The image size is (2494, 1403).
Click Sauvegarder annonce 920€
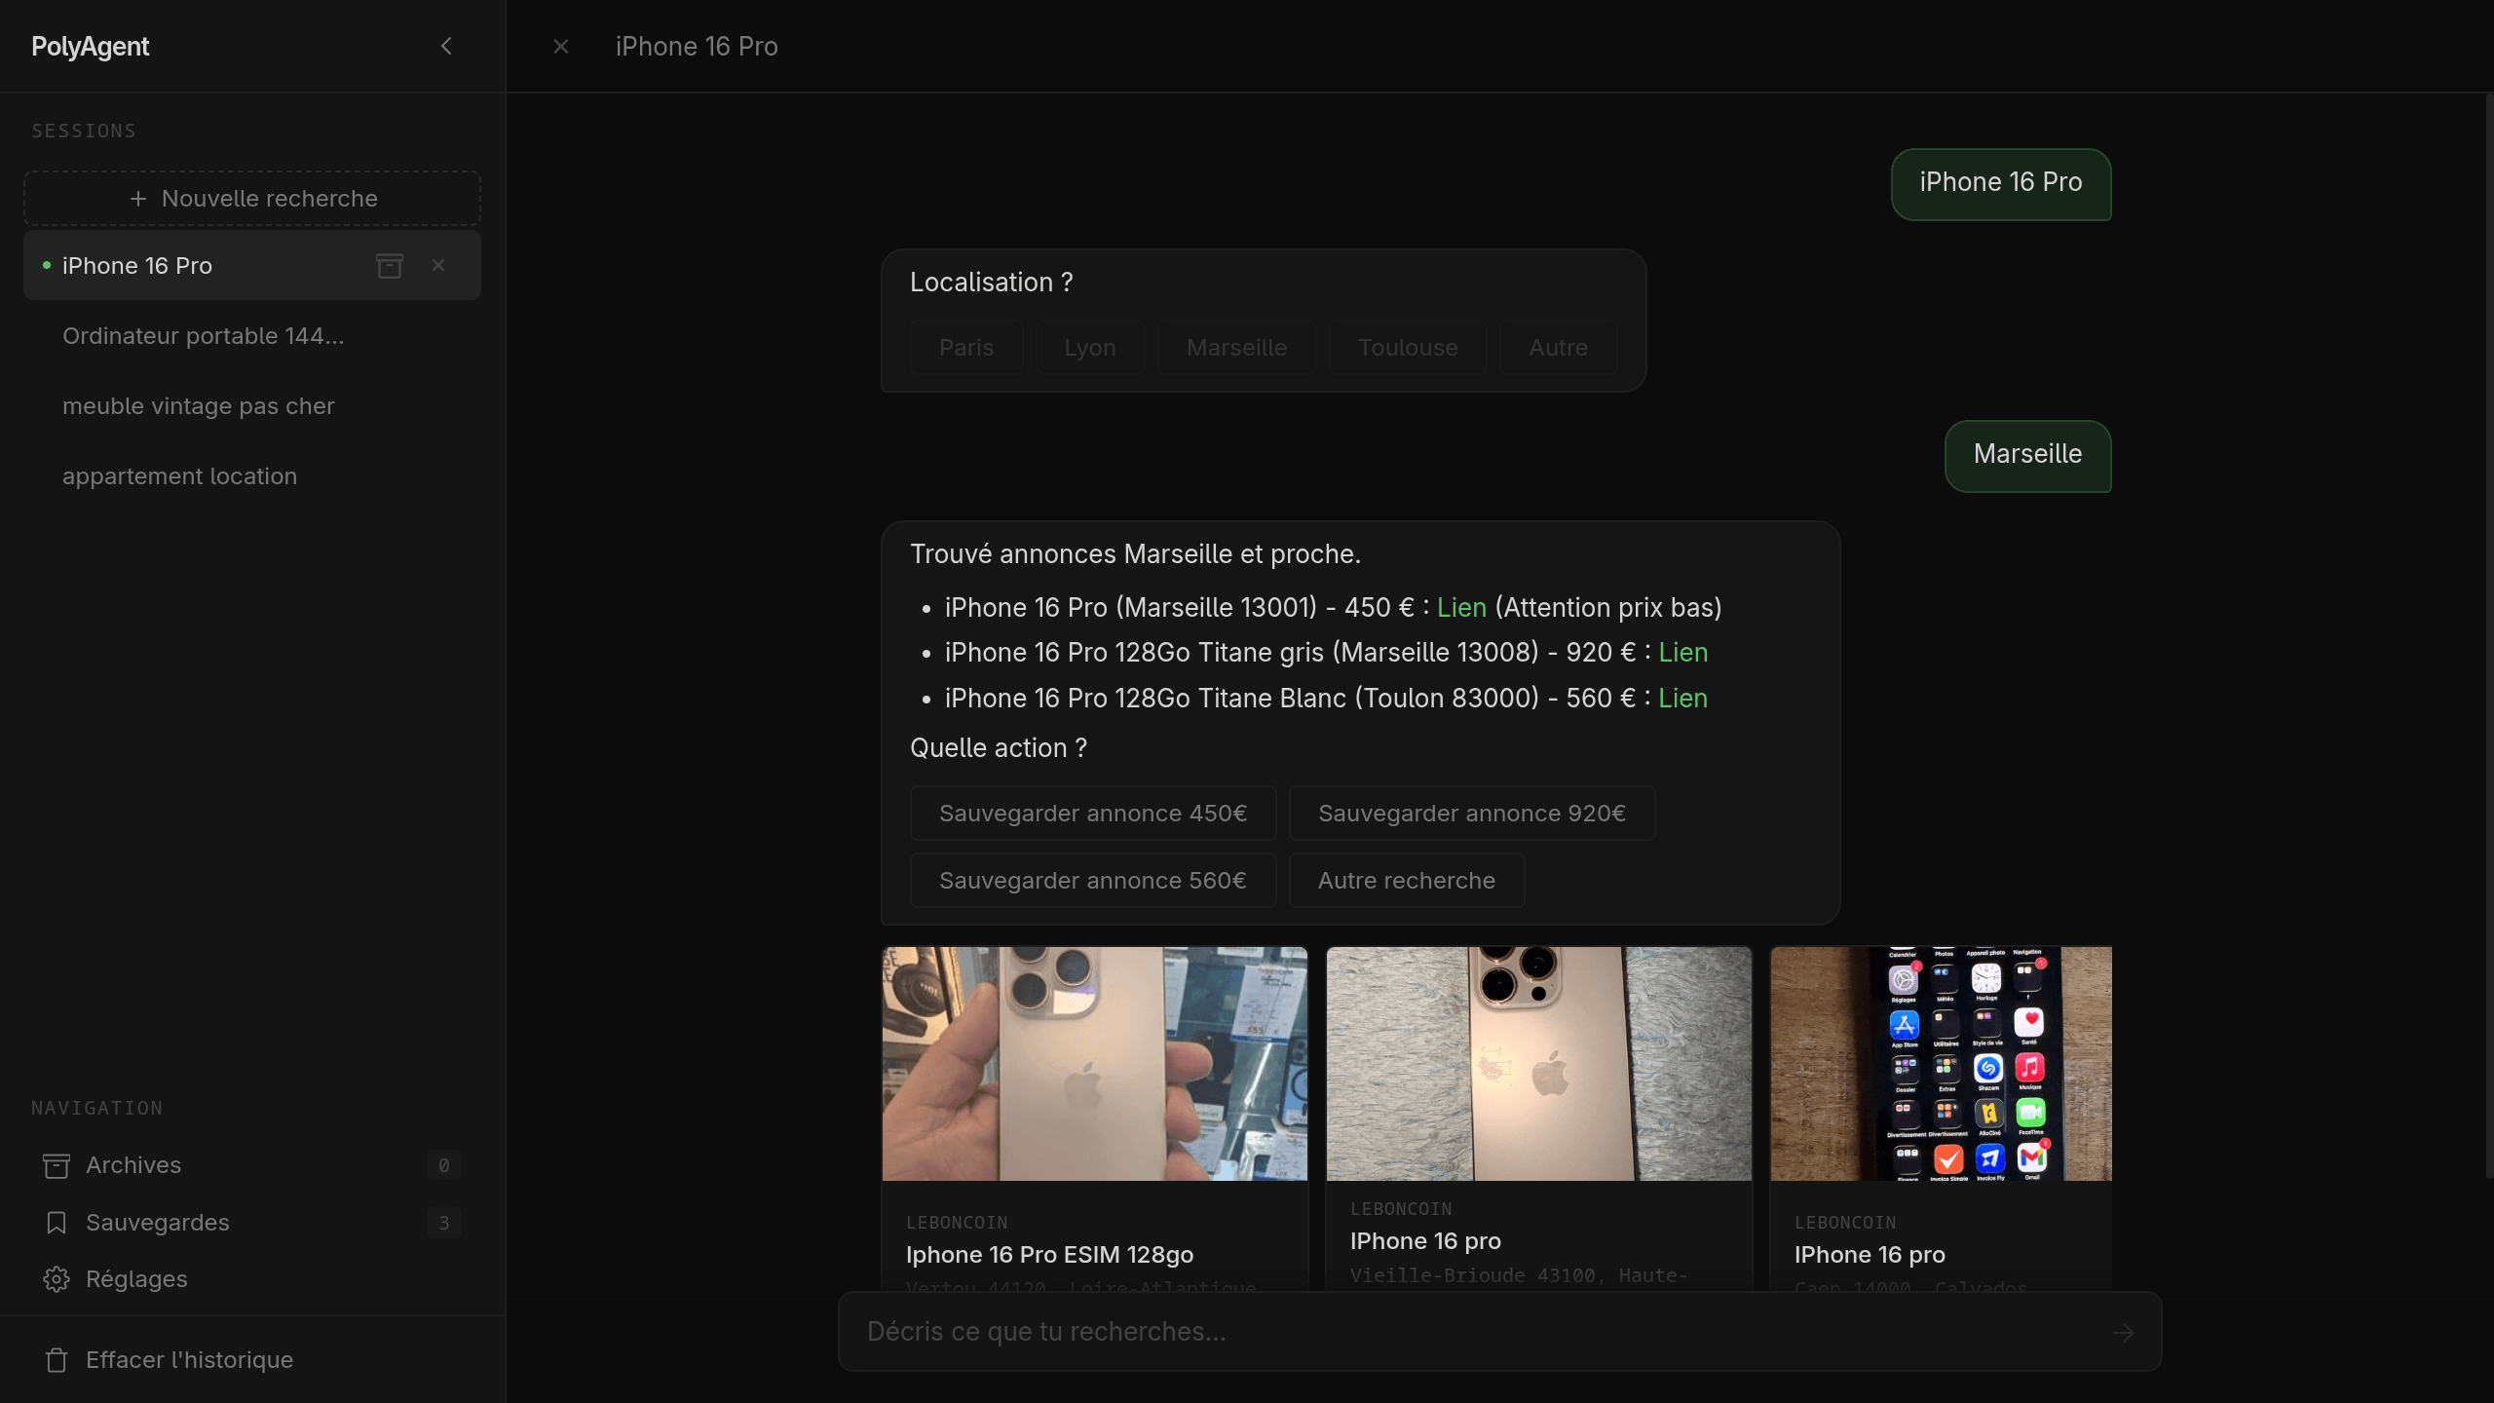tap(1472, 814)
